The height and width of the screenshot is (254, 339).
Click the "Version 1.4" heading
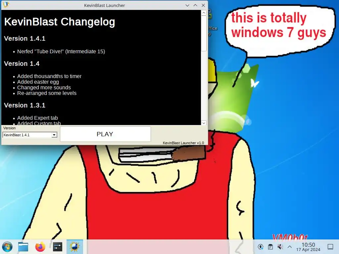22,63
